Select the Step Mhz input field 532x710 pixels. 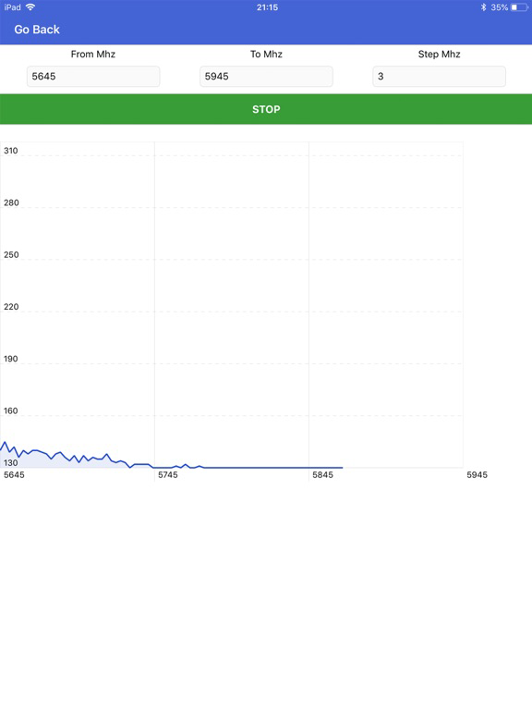439,76
